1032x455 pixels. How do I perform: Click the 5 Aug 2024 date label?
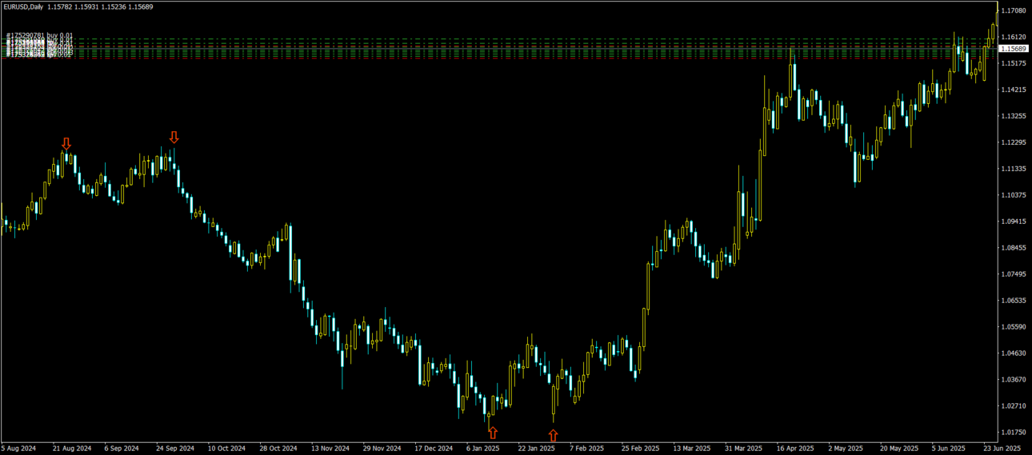[19, 449]
